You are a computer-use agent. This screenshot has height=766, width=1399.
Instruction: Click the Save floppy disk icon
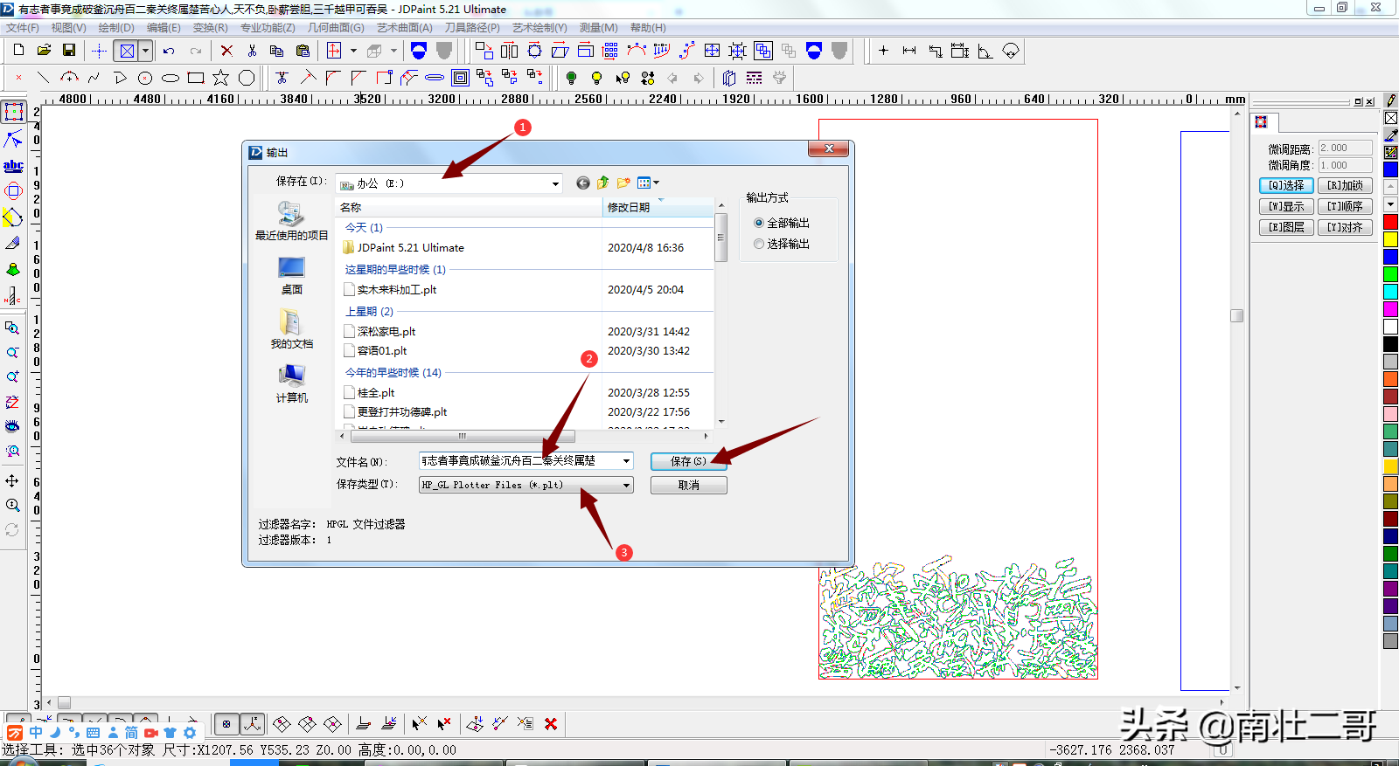69,51
